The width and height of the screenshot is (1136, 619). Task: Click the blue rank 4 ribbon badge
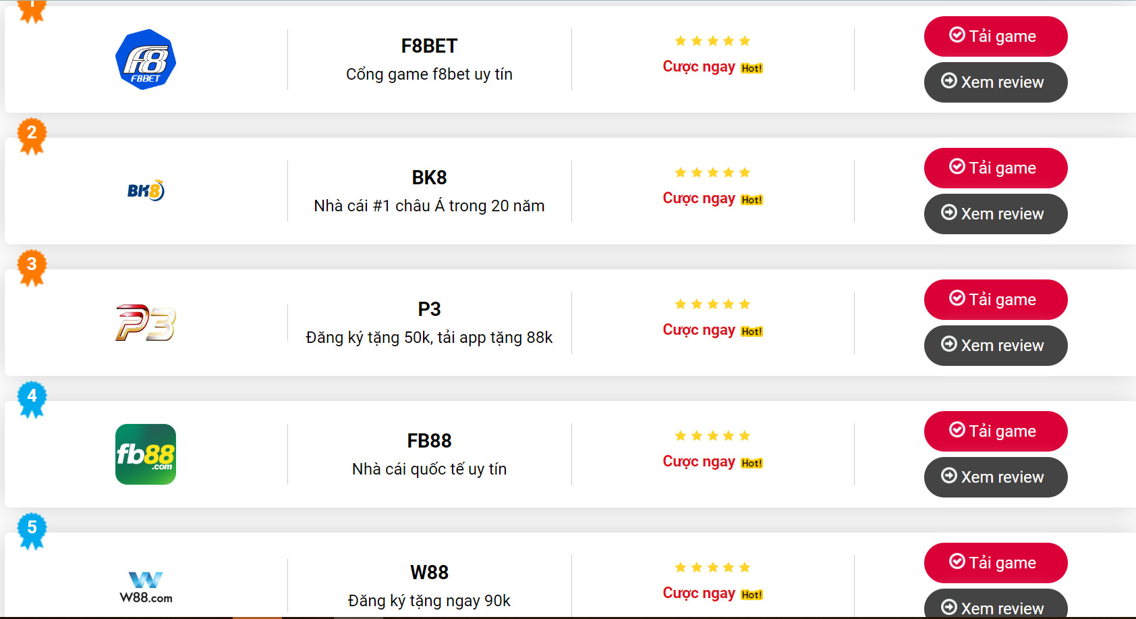click(32, 398)
